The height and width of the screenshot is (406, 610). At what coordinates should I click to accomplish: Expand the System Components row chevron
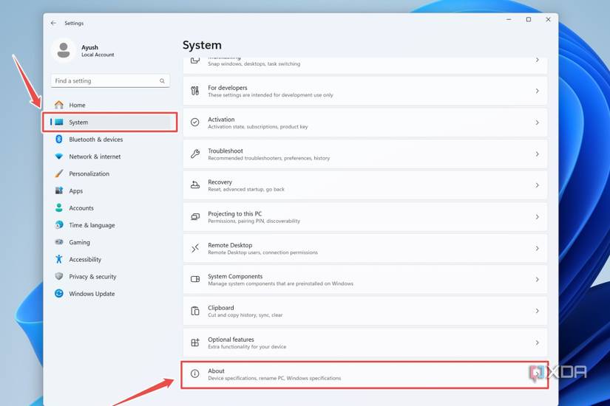537,279
